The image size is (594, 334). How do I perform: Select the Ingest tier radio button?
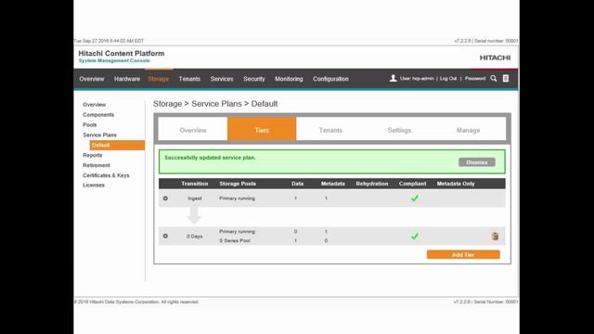click(165, 198)
